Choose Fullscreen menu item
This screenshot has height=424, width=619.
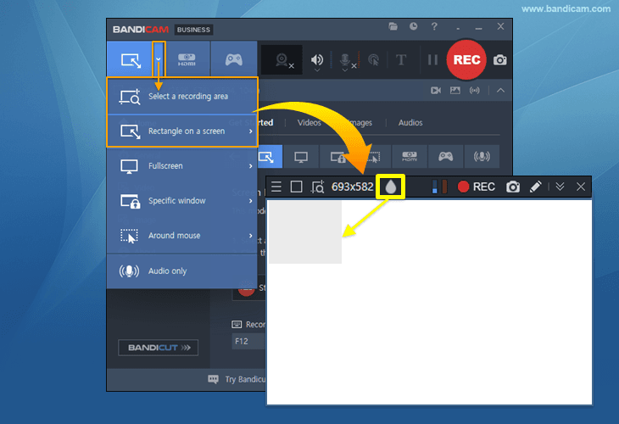pos(182,166)
